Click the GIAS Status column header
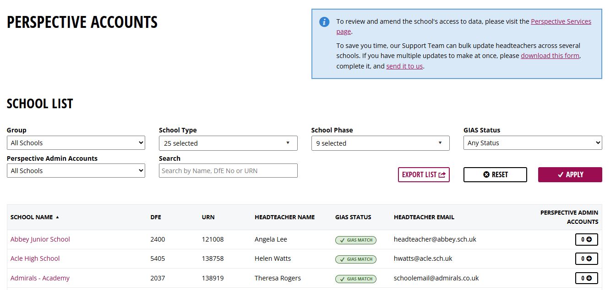This screenshot has height=290, width=616. pos(353,217)
